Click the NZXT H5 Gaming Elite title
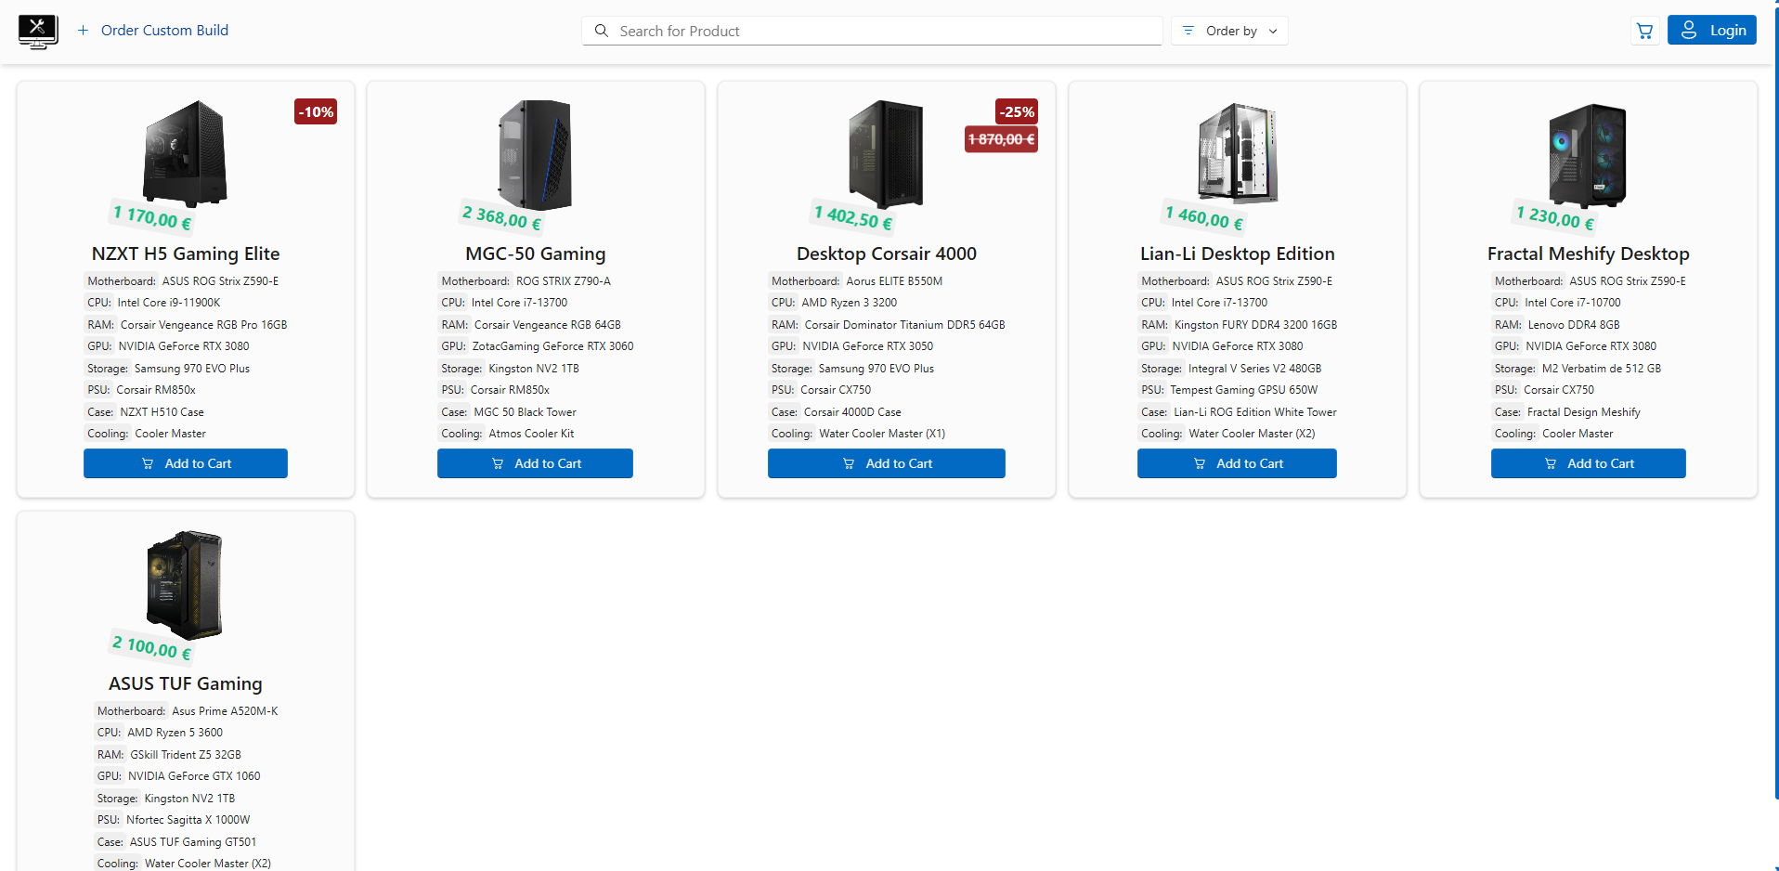Screen dimensions: 1779x871 186,253
